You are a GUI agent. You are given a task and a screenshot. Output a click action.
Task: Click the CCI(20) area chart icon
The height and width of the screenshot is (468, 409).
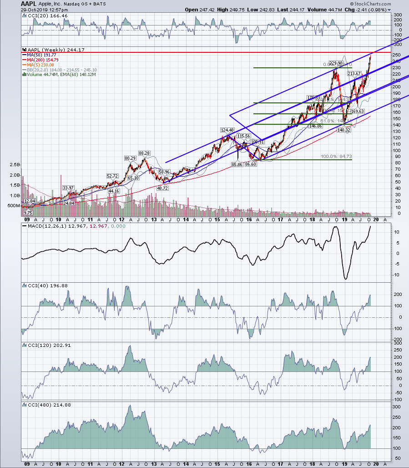(x=24, y=16)
